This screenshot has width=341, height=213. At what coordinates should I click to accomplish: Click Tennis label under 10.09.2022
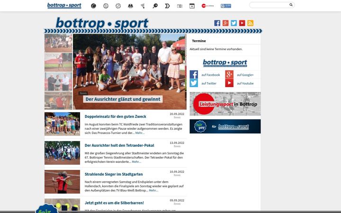pos(177,175)
